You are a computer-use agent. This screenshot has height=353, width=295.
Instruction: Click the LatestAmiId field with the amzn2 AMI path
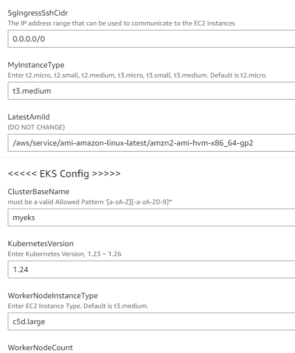[151, 143]
